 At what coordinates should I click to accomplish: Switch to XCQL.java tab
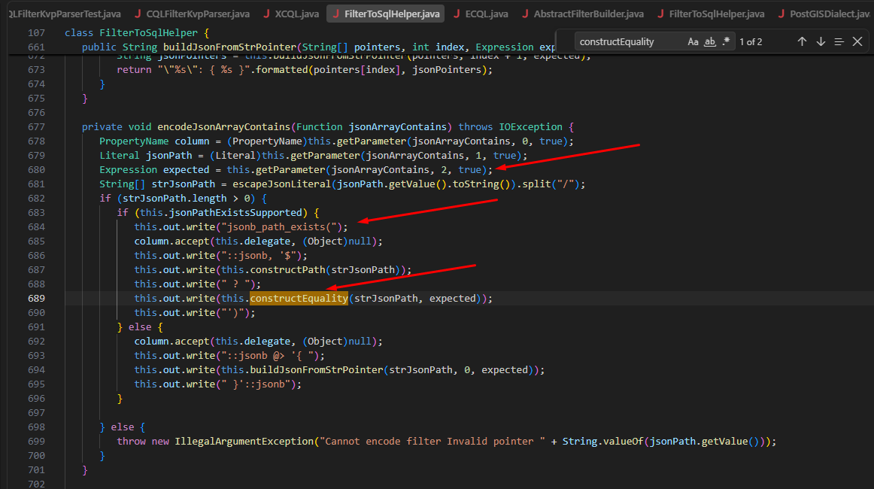[x=291, y=14]
